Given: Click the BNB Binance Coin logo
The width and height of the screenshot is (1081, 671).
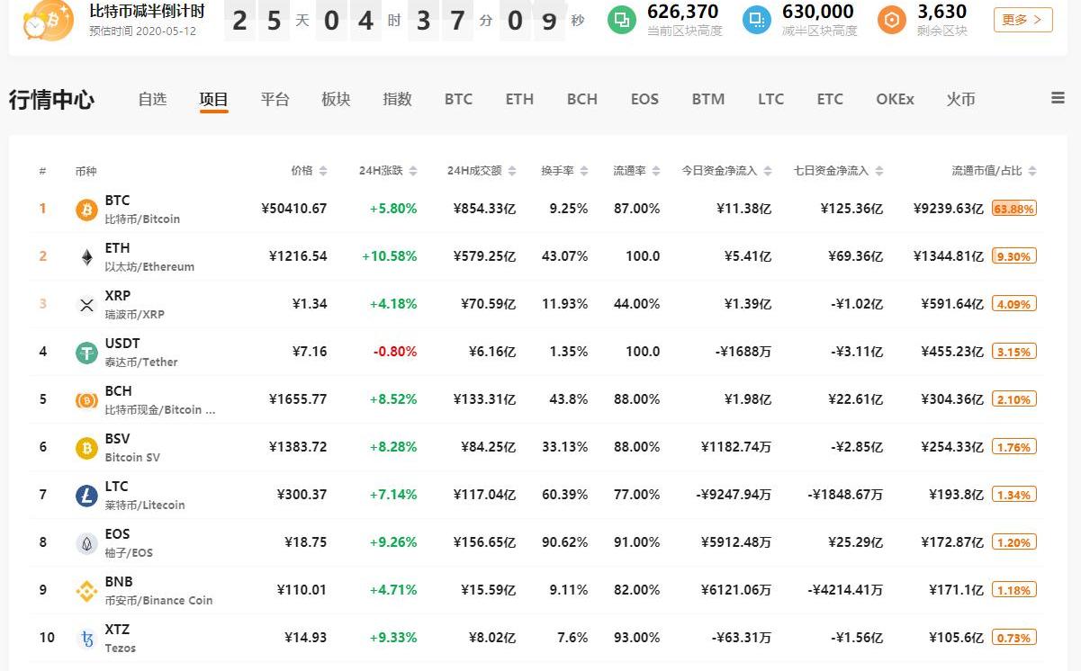Looking at the screenshot, I should pos(86,591).
